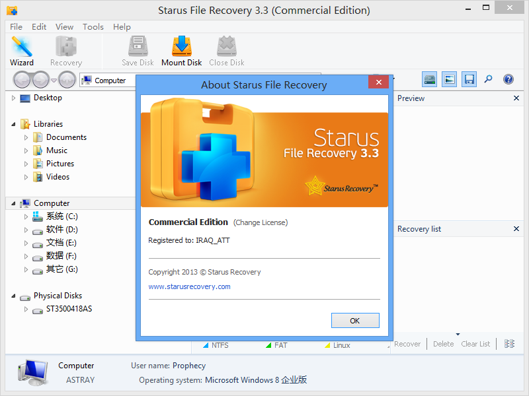Viewport: 529px width, 396px height.
Task: Minimize the Starus File Recovery window
Action: (468, 9)
